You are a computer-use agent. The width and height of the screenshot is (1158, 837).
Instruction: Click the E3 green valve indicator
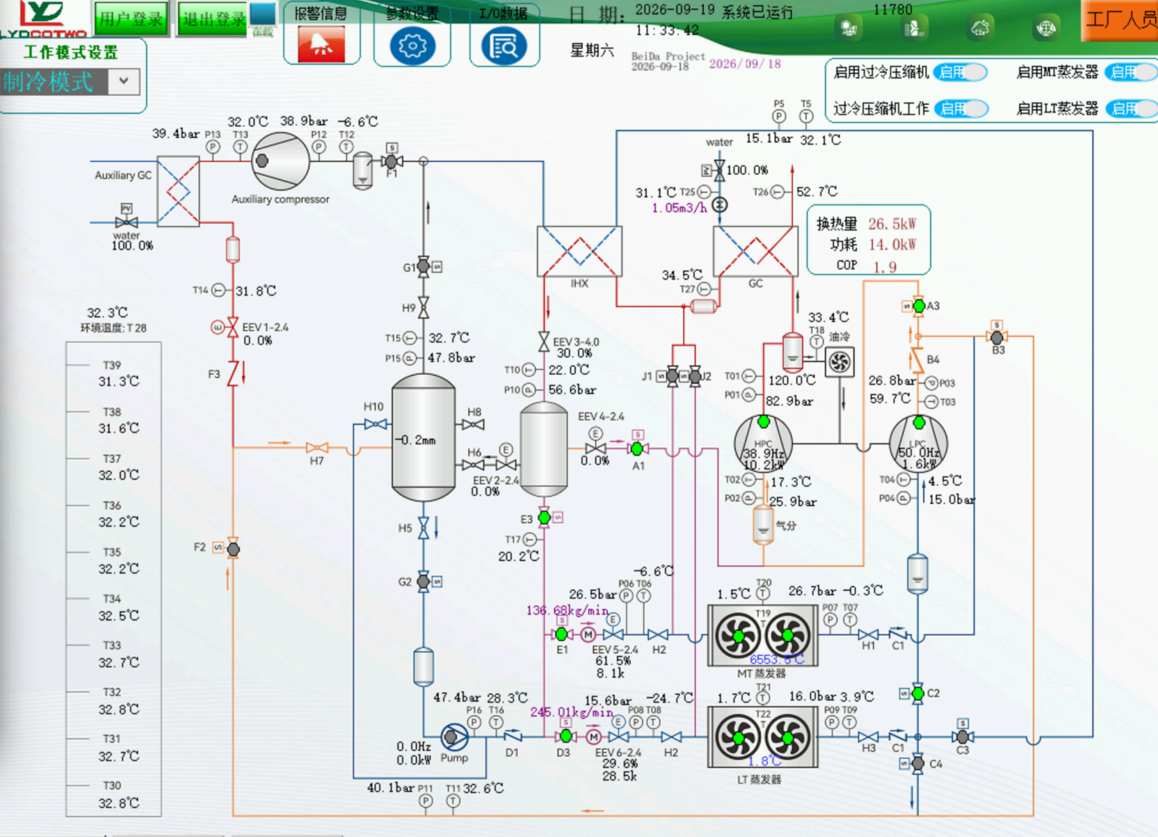[x=544, y=518]
